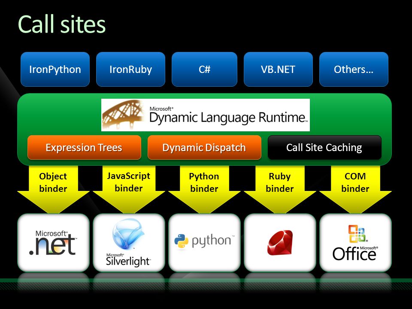Click the Expression Trees orange block
412x309 pixels.
pyautogui.click(x=84, y=147)
